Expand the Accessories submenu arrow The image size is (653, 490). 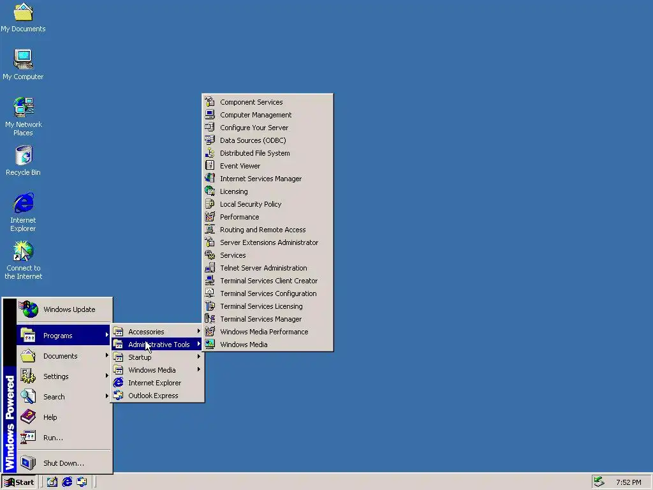(199, 331)
